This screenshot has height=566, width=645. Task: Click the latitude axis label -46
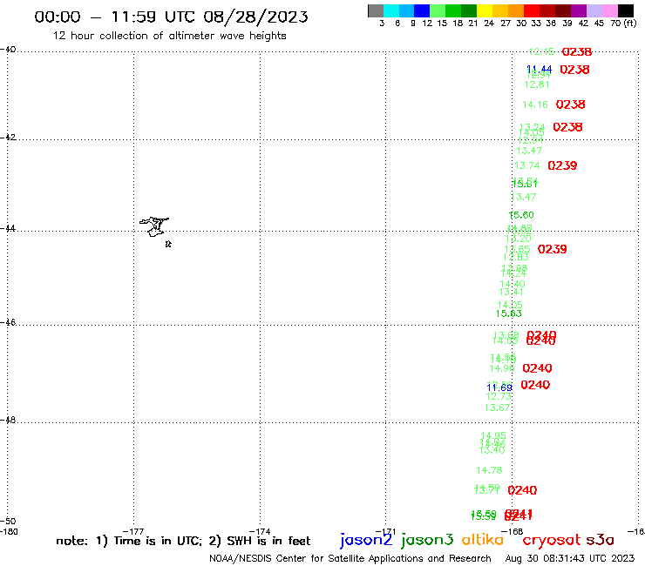(8, 322)
